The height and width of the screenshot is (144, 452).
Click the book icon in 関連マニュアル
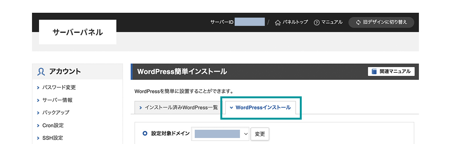pos(374,71)
